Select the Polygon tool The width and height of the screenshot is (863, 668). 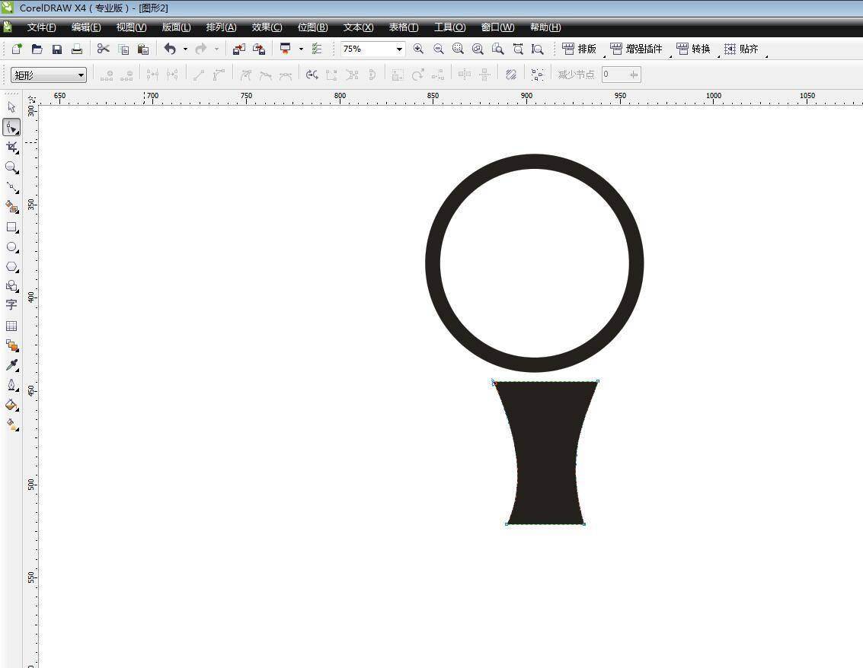11,267
